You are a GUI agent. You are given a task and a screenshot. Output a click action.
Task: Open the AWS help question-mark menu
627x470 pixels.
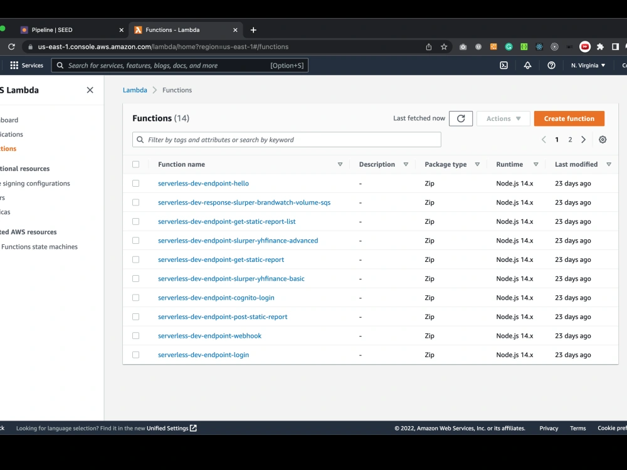551,66
